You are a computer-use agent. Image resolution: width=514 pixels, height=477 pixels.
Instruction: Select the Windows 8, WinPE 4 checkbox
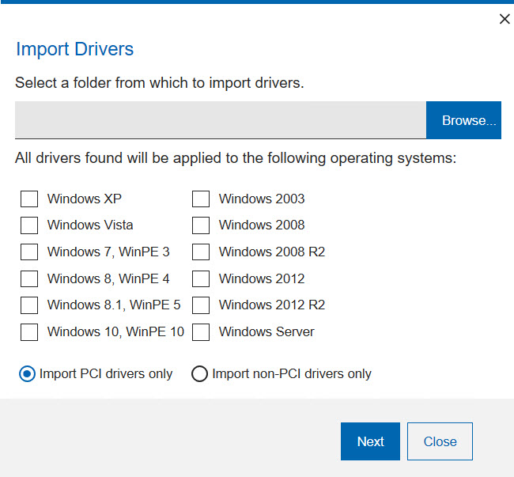click(29, 278)
